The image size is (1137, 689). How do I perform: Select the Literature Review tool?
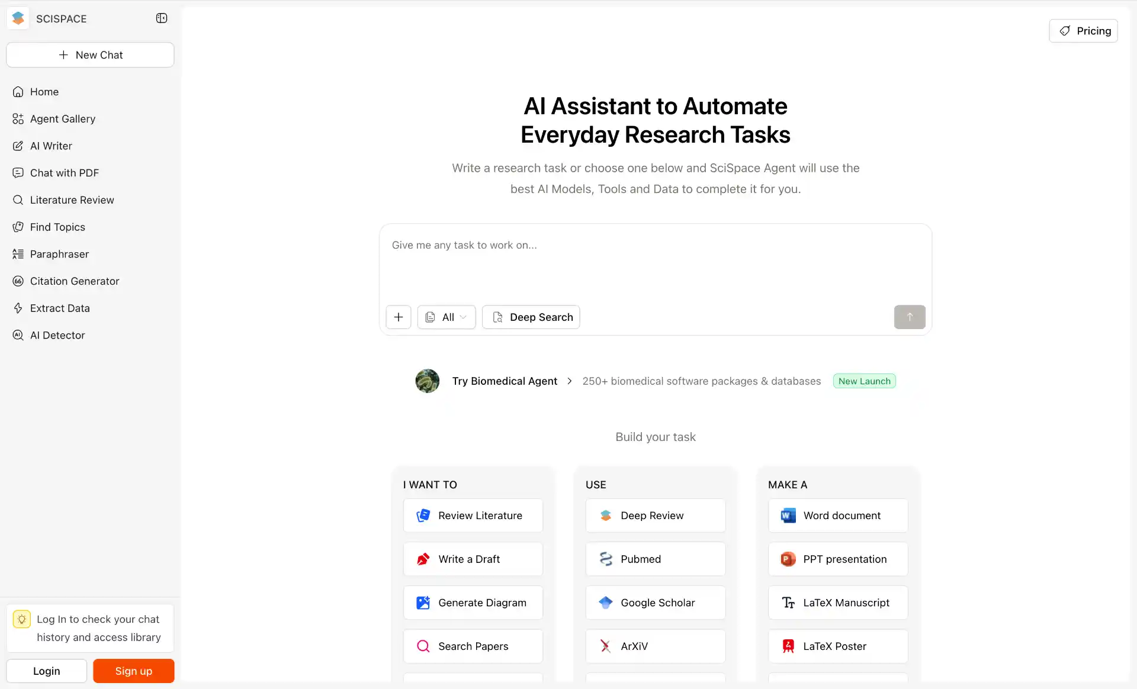(72, 200)
